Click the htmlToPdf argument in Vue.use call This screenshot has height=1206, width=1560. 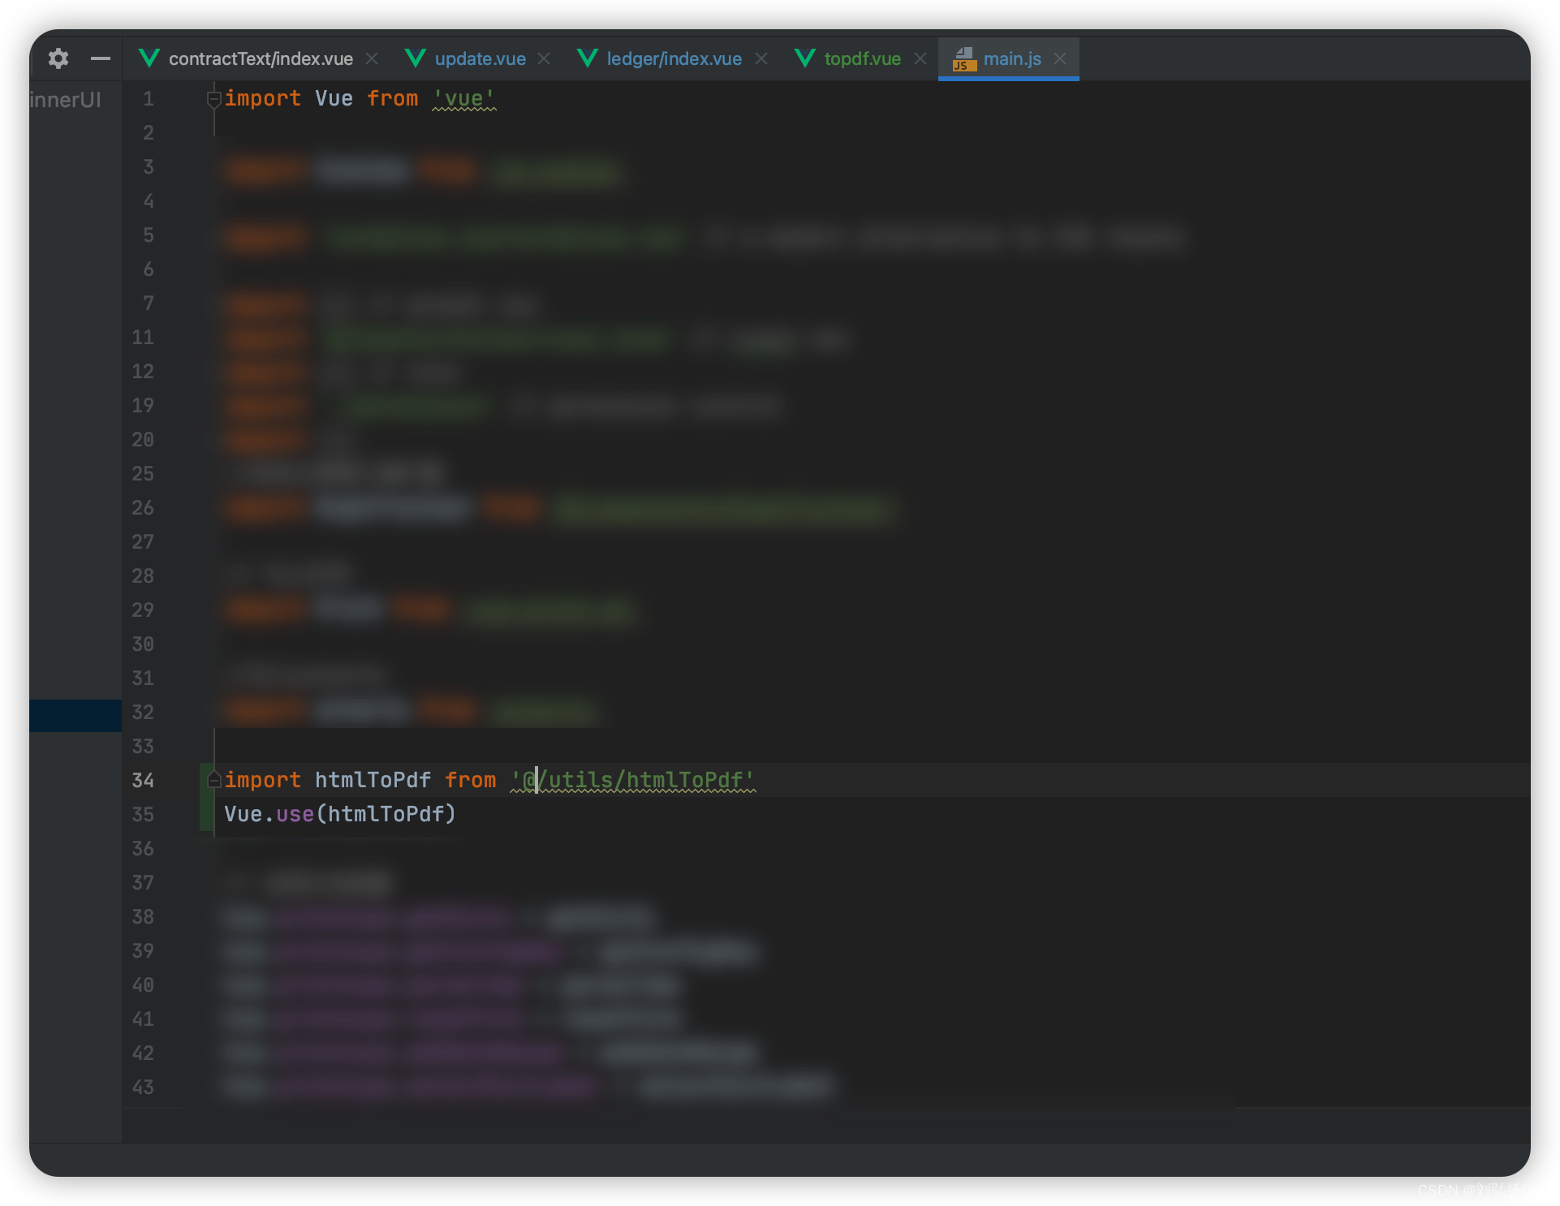click(386, 814)
